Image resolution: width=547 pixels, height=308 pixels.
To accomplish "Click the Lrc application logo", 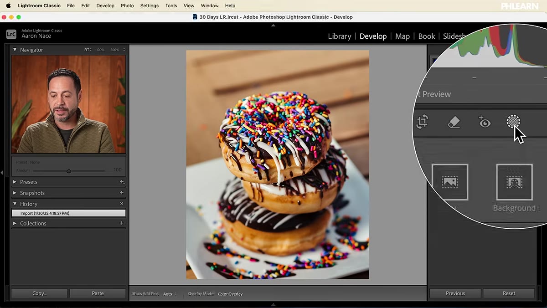I will [x=11, y=34].
